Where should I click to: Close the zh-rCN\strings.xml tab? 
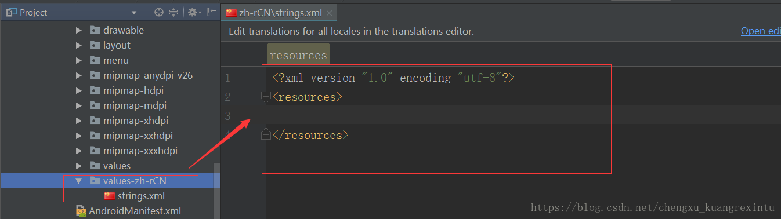(330, 13)
